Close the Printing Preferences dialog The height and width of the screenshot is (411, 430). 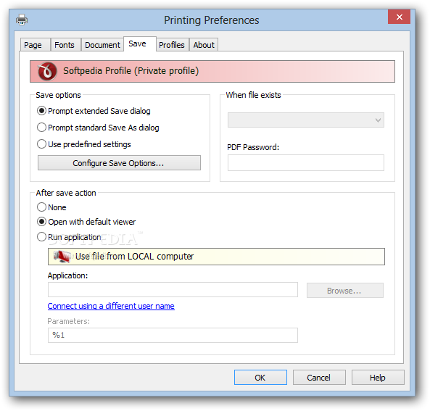(399, 17)
